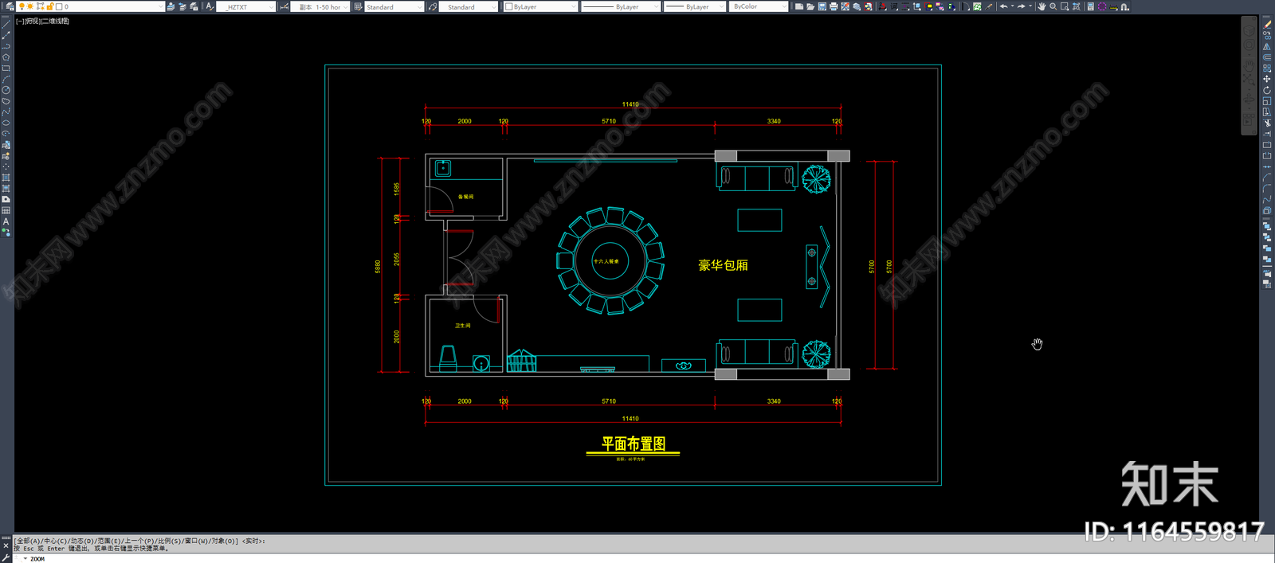Open the 1-50 hor dimension style dropdown
This screenshot has height=563, width=1275.
click(x=345, y=7)
